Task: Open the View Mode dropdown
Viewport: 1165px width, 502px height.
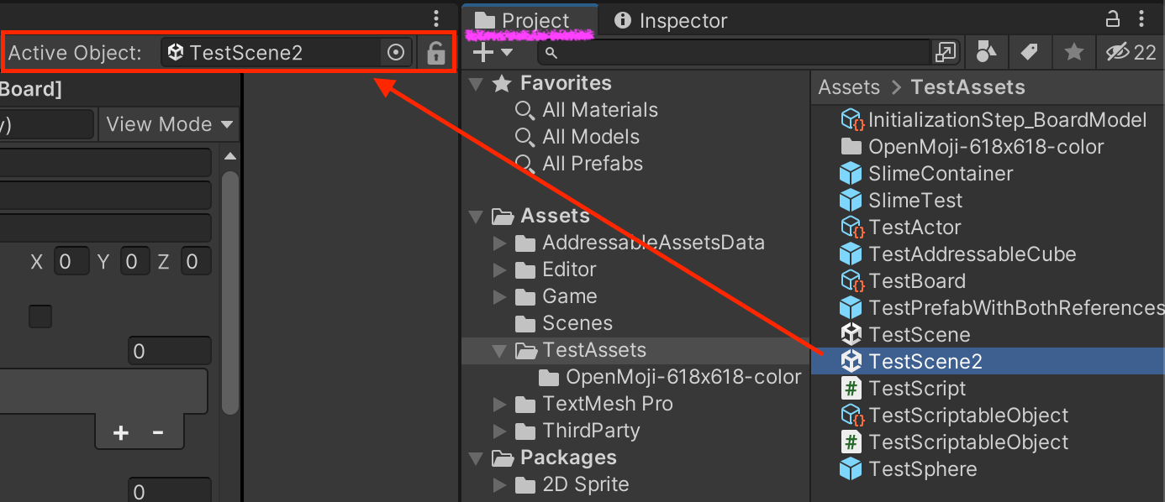Action: click(x=169, y=124)
